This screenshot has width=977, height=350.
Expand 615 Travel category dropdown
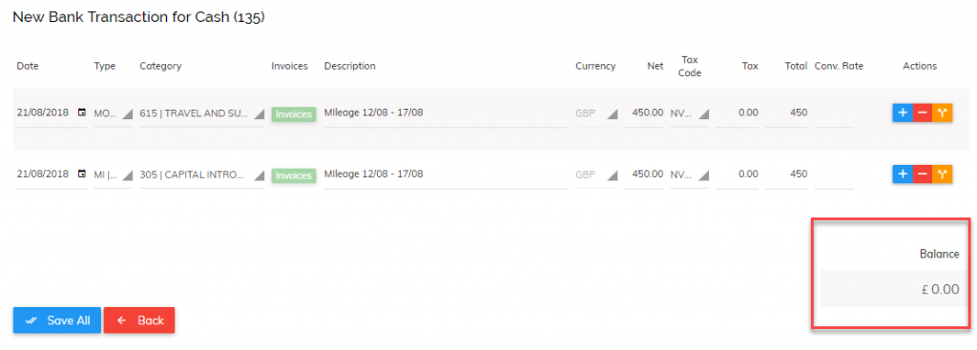202,113
